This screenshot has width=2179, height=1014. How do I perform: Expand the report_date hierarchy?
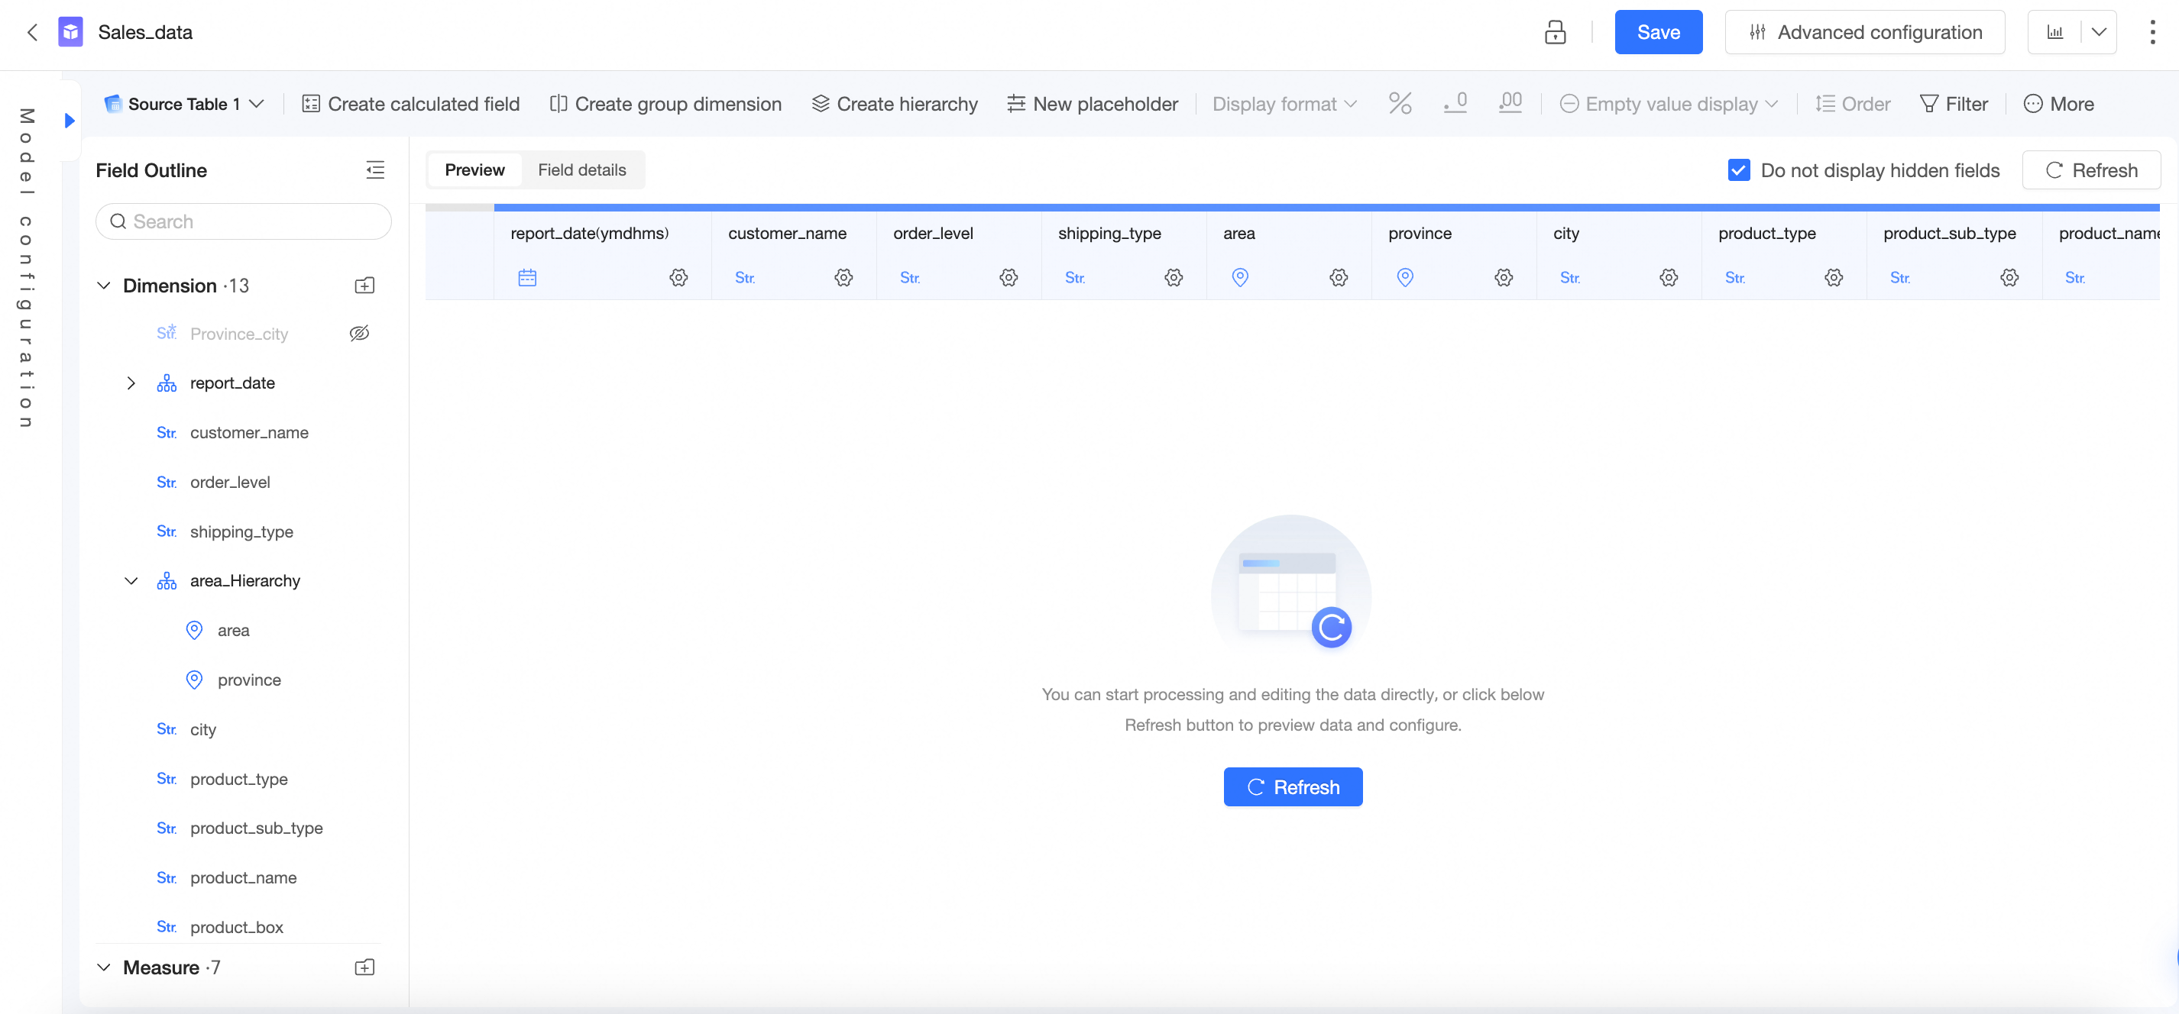131,383
